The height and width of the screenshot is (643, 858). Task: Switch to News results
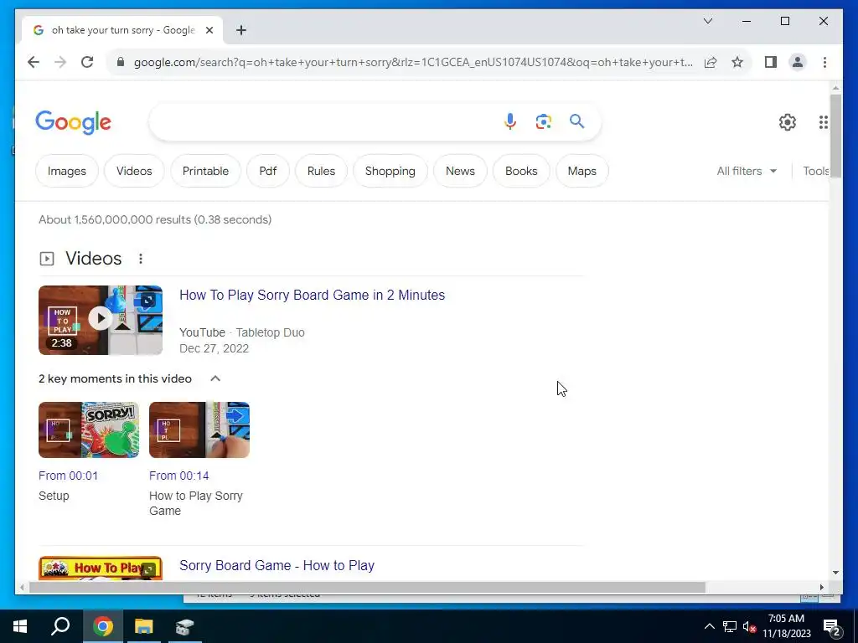click(x=460, y=171)
